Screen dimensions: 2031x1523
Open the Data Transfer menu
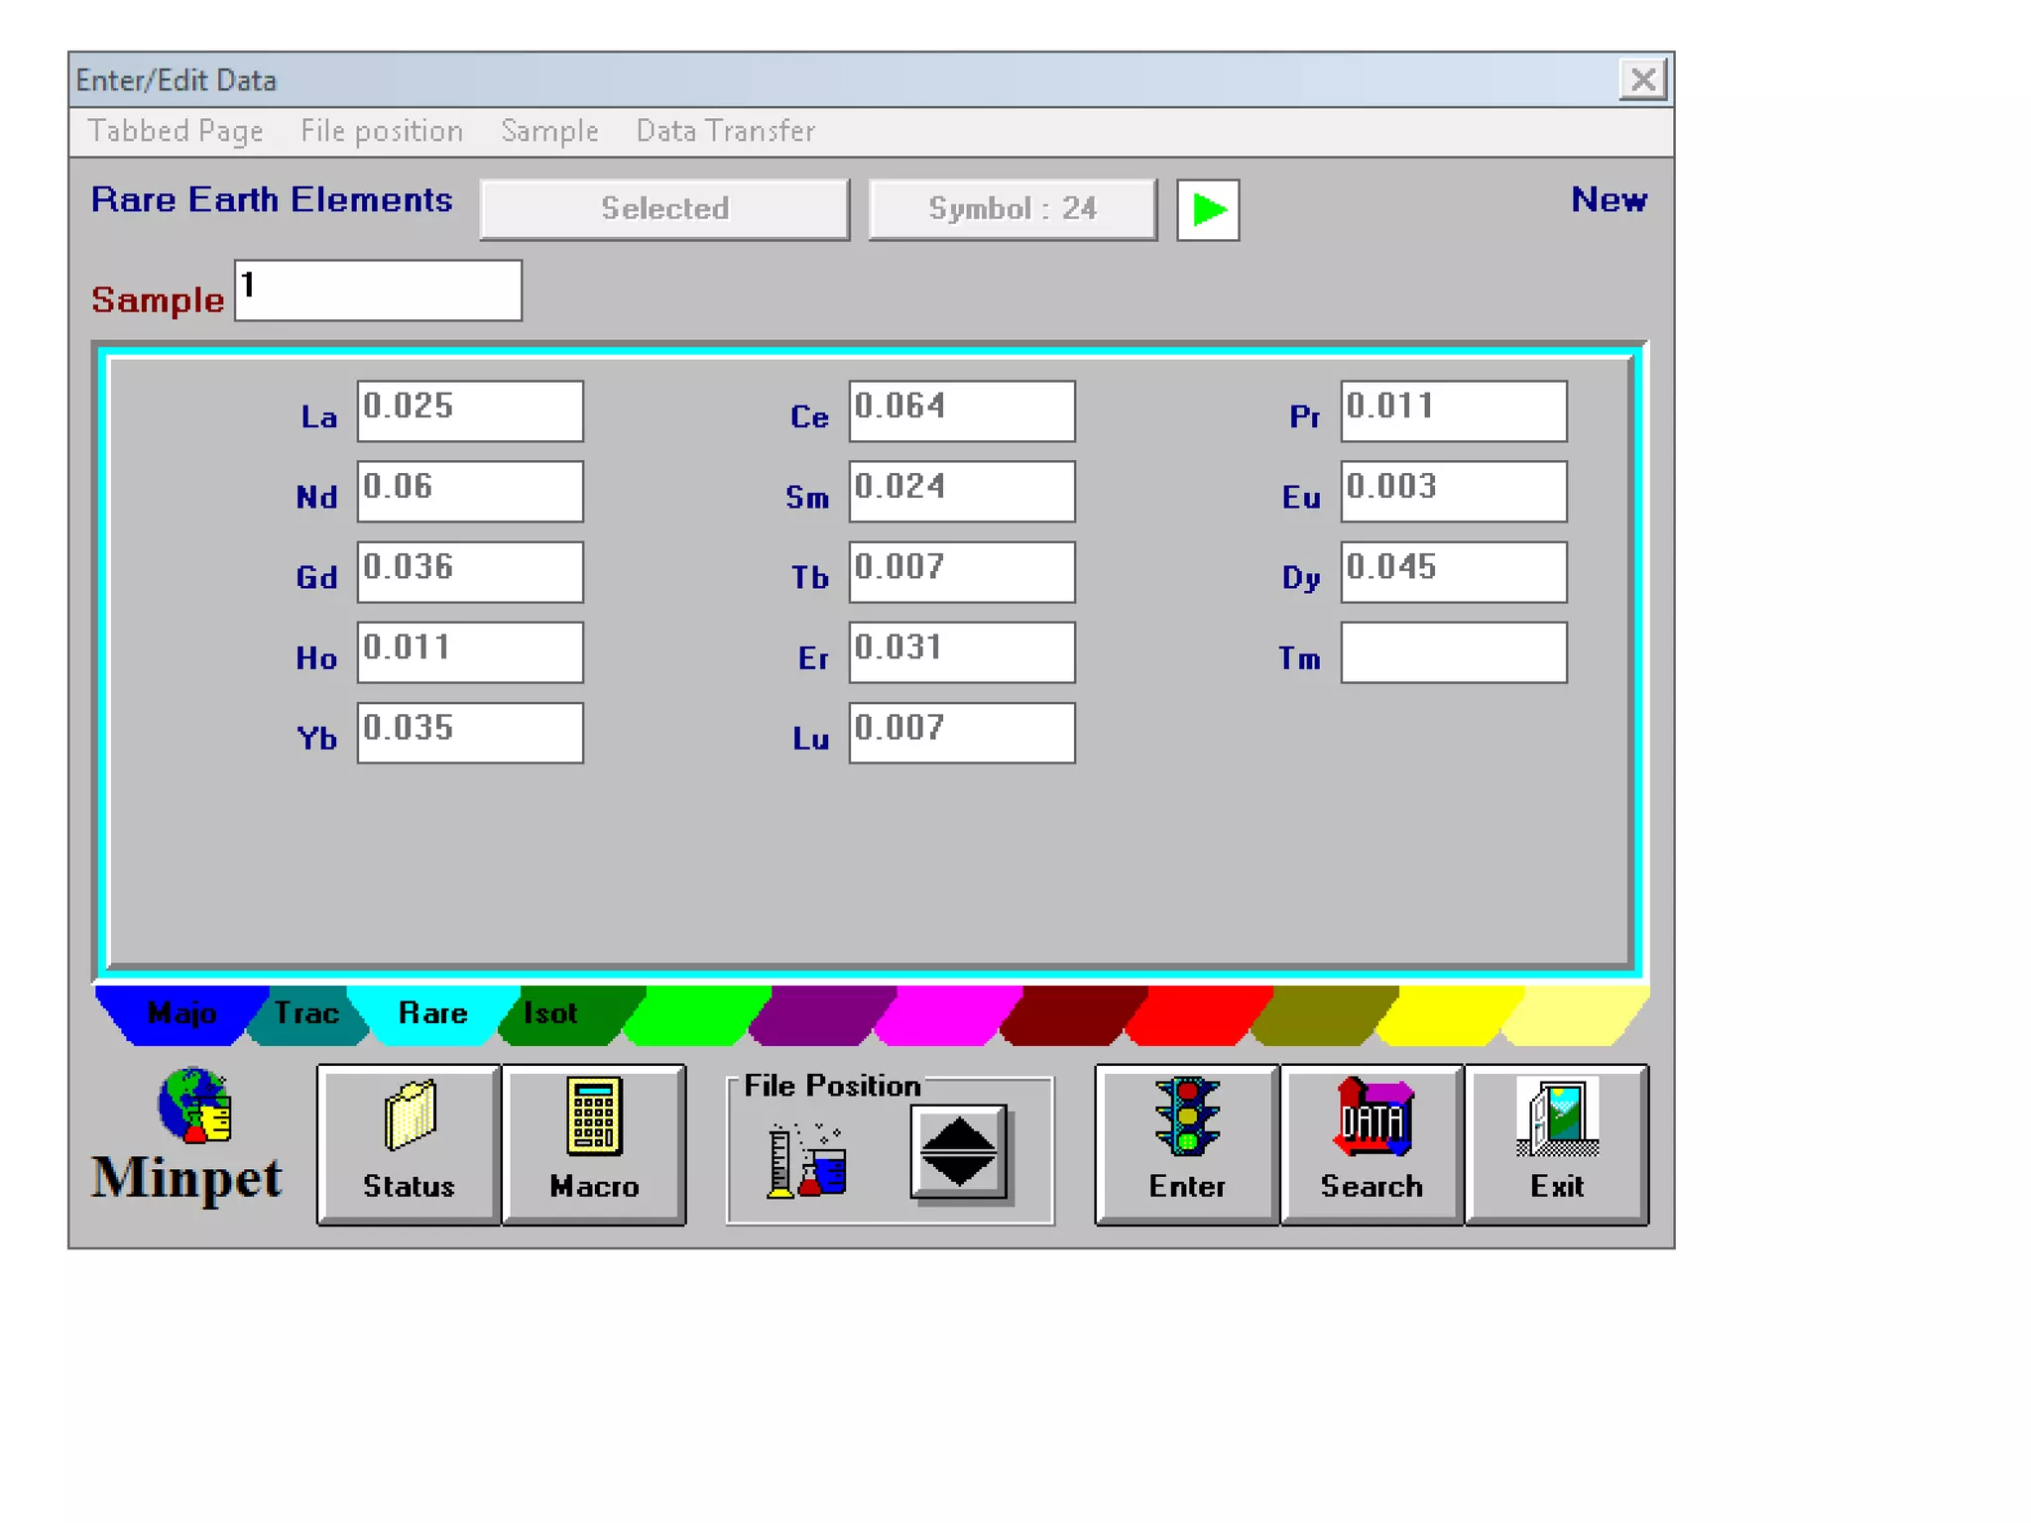click(x=725, y=131)
